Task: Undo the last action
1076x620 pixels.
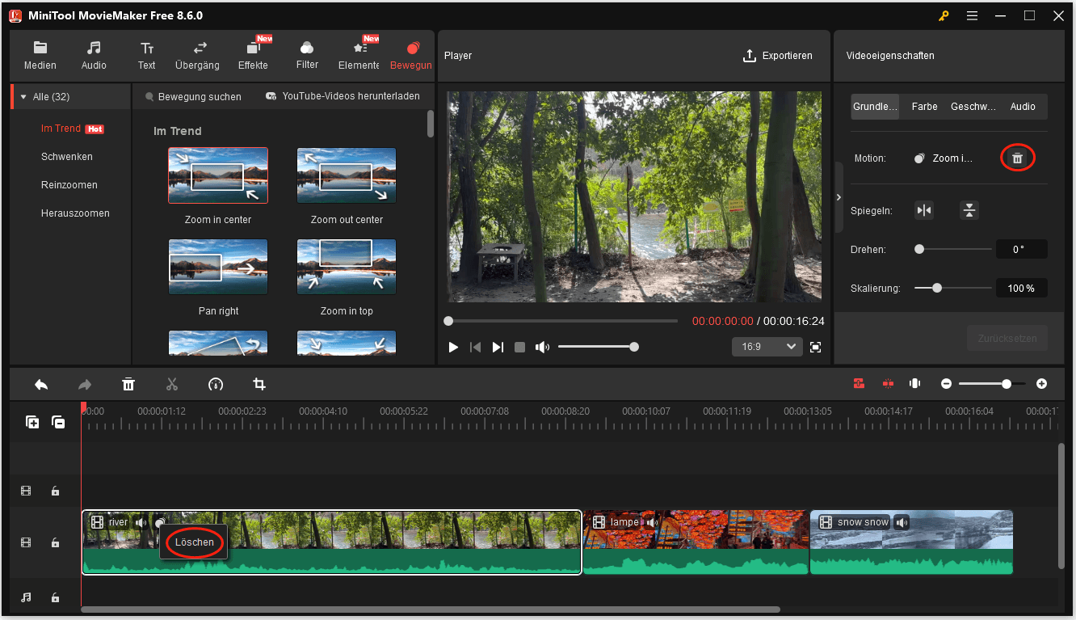Action: (x=41, y=384)
